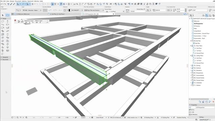Click the Settings button in Navigator
215x121 pixels.
point(202,117)
